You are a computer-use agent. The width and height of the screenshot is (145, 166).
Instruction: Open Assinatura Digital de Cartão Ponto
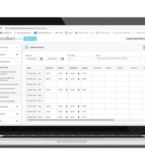[7, 79]
